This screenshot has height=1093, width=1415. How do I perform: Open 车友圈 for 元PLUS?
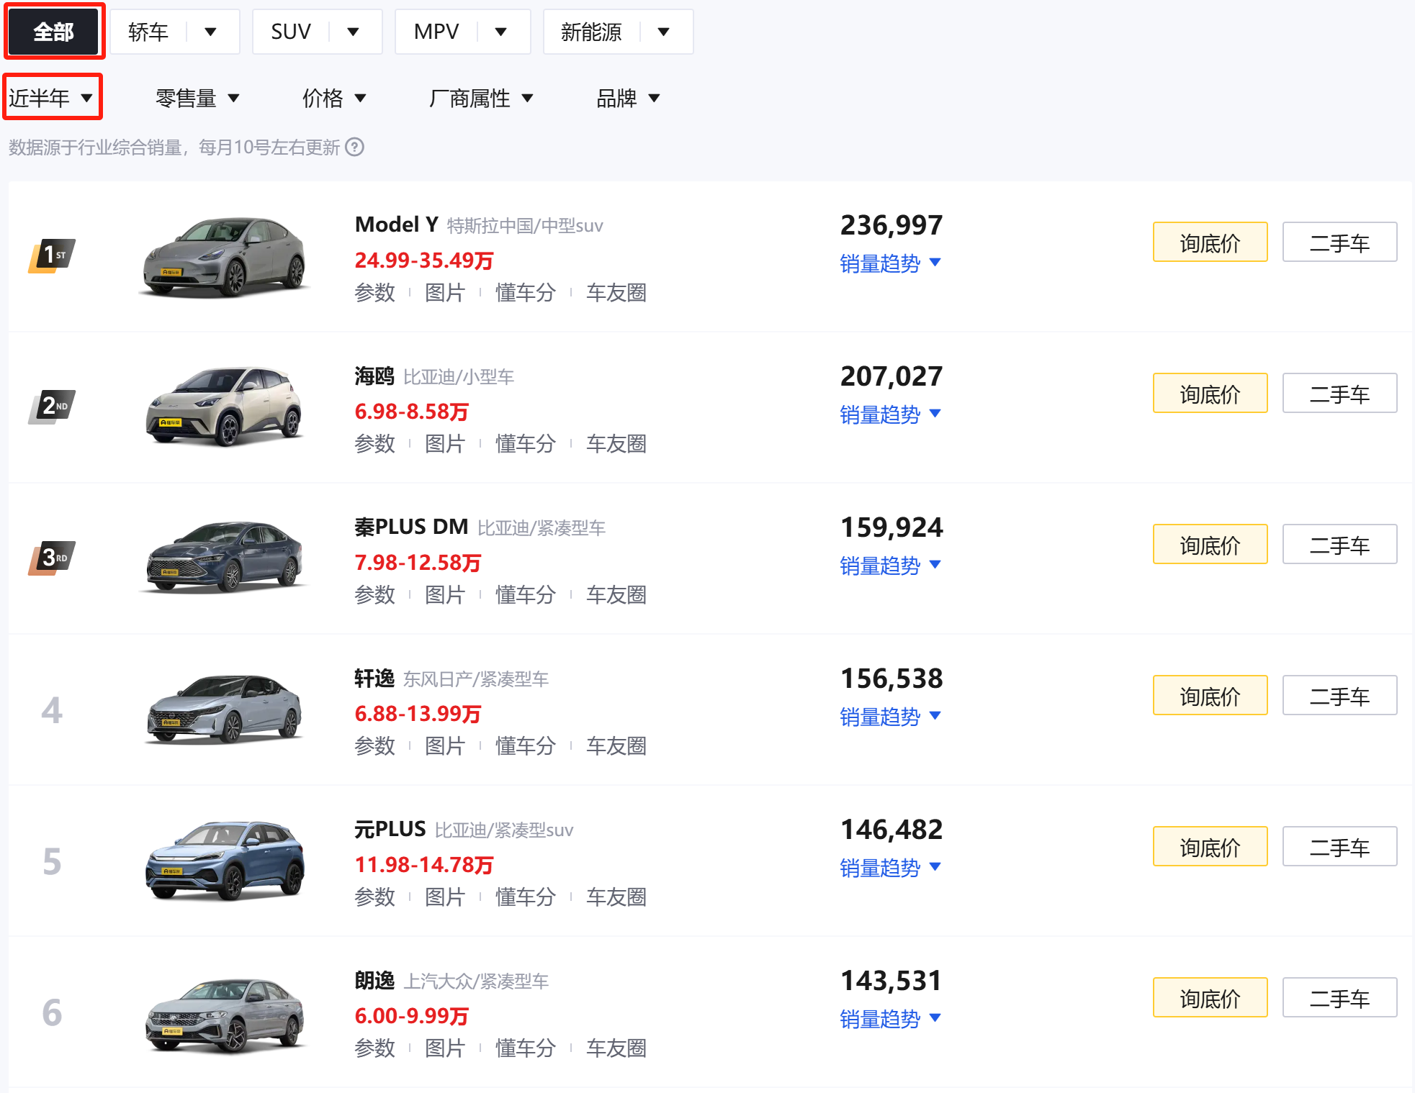pyautogui.click(x=616, y=897)
